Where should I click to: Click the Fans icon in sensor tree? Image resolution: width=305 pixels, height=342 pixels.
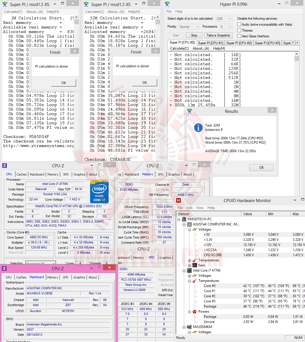pos(195,265)
